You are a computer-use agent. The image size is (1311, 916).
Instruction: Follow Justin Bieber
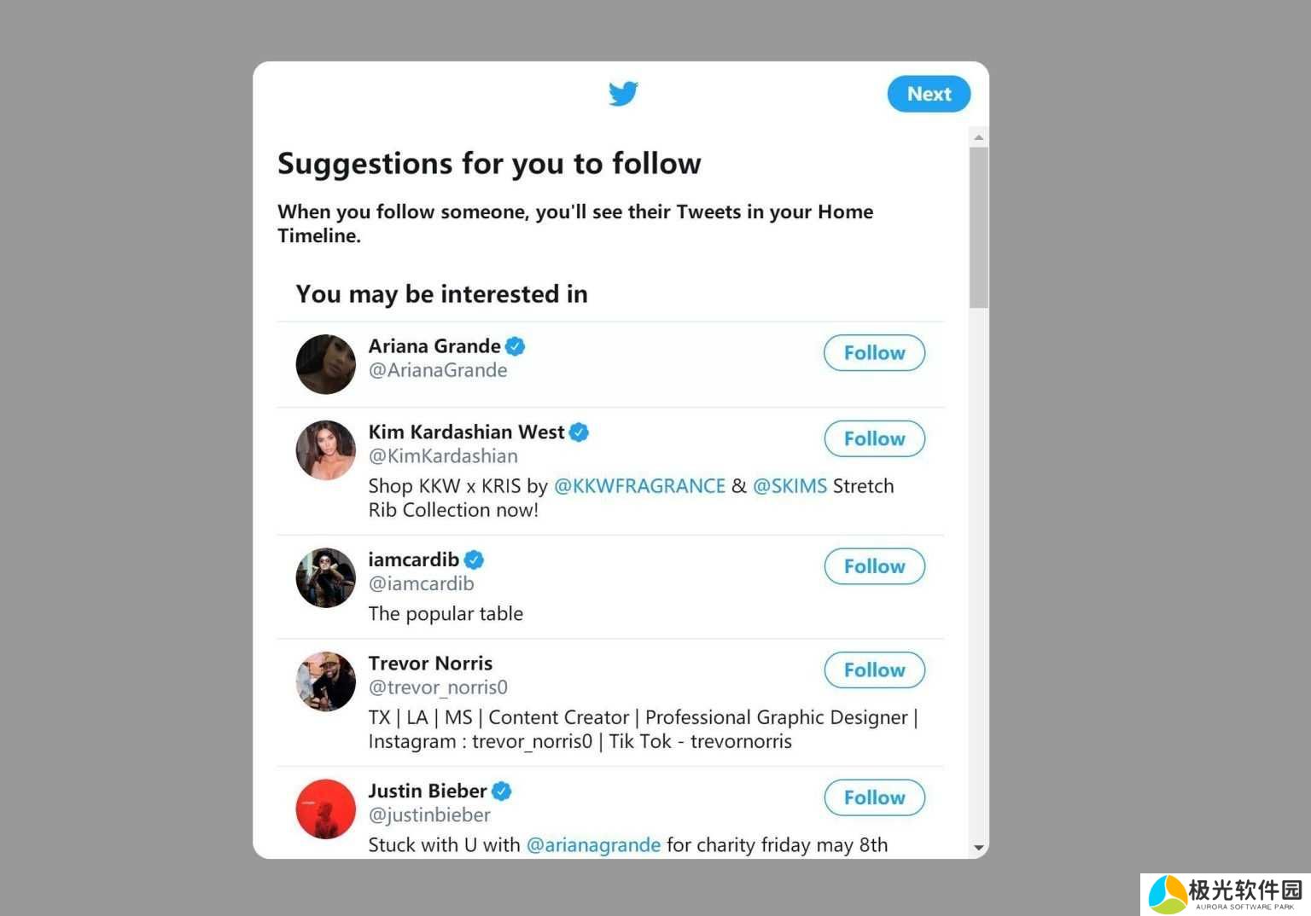(x=874, y=797)
